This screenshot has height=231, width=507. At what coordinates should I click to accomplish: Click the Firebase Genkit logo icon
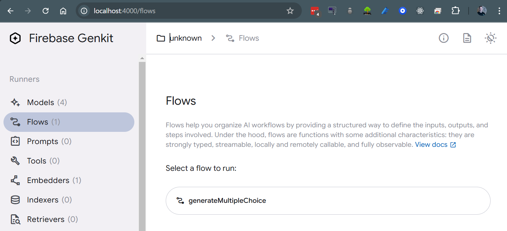click(15, 38)
